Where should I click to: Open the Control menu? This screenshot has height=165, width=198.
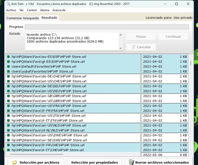pyautogui.click(x=32, y=10)
